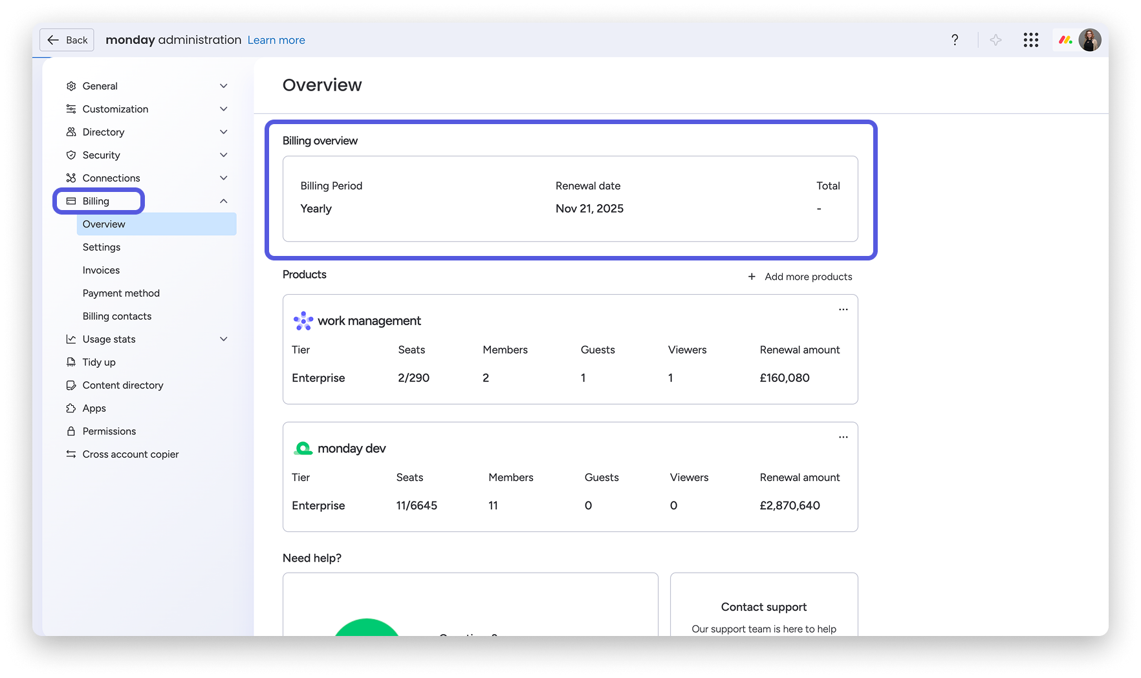Click the Need help? heading
This screenshot has height=678, width=1141.
click(312, 558)
